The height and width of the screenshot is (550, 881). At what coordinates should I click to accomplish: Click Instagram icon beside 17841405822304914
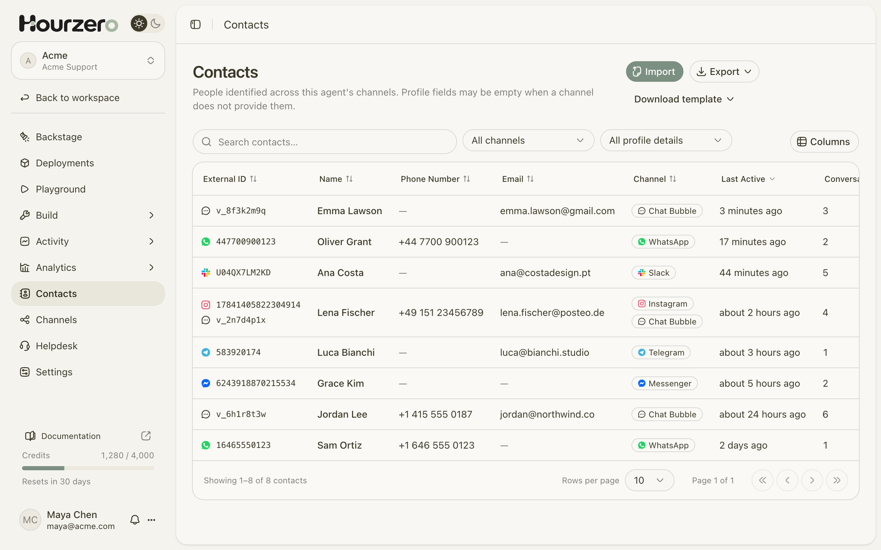(206, 305)
